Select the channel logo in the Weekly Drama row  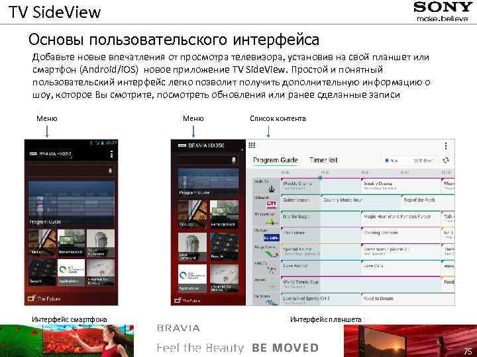272,190
